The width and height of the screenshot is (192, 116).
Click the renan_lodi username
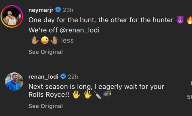coord(43,76)
